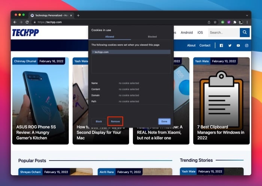262x186 pixels.
Task: Click the TechPP site logo
Action: click(25, 32)
